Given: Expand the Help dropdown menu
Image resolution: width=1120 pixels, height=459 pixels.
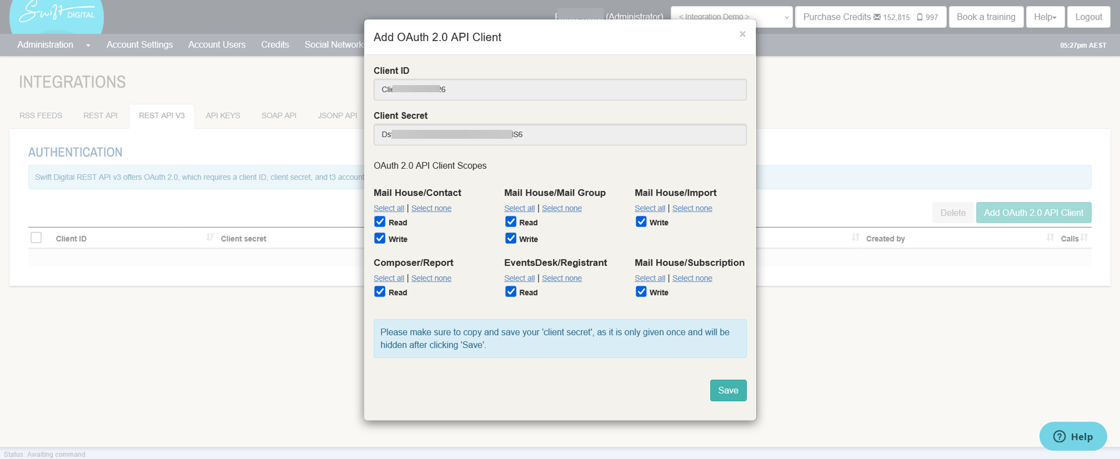Looking at the screenshot, I should [1045, 17].
